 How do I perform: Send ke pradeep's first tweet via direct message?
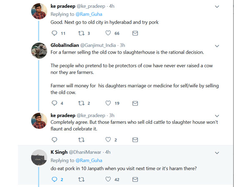click(135, 33)
